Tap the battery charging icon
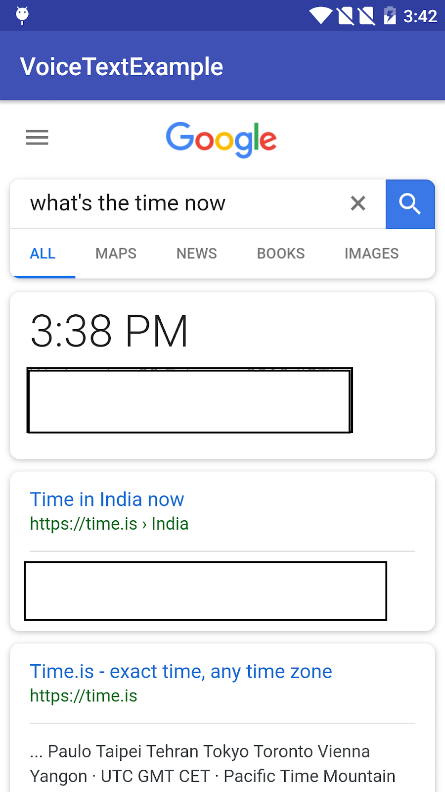445x792 pixels. 390,16
